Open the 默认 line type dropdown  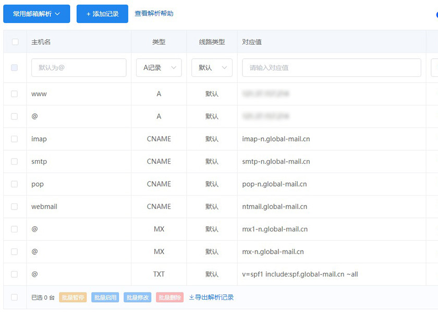[x=212, y=68]
